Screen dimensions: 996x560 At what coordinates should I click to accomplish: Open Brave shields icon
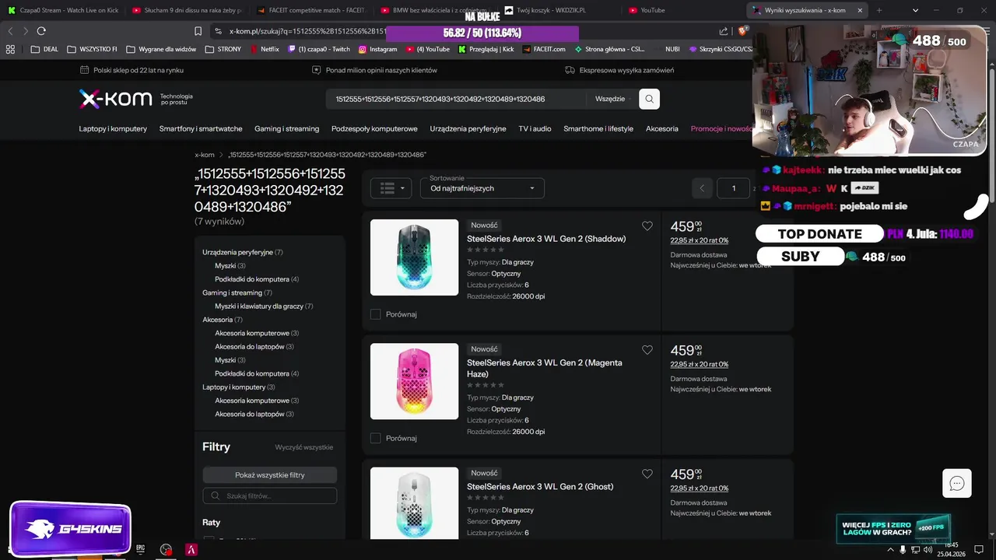click(742, 31)
